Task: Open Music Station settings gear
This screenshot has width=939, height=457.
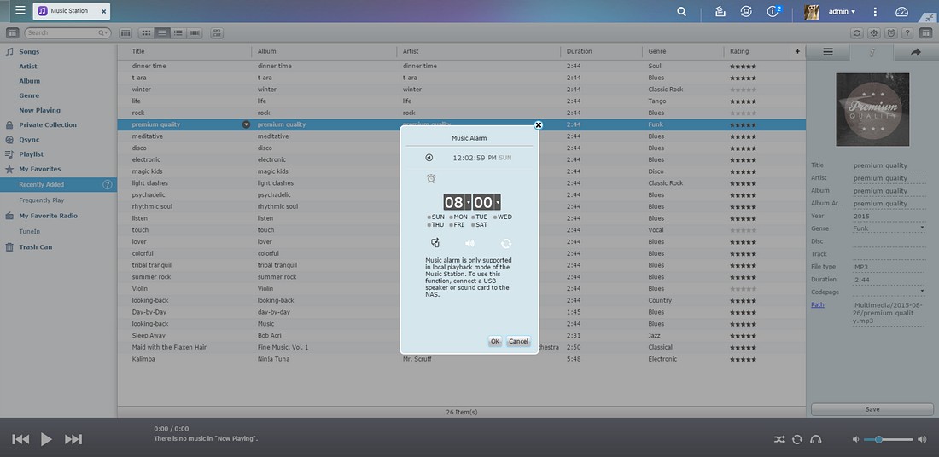Action: (874, 33)
